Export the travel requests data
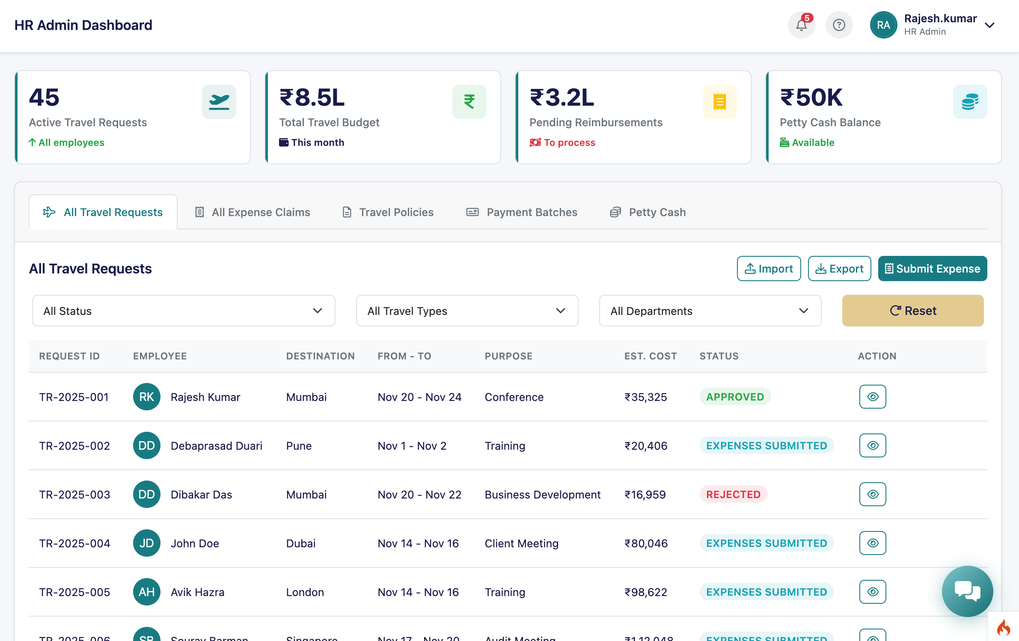The image size is (1019, 641). [x=839, y=268]
